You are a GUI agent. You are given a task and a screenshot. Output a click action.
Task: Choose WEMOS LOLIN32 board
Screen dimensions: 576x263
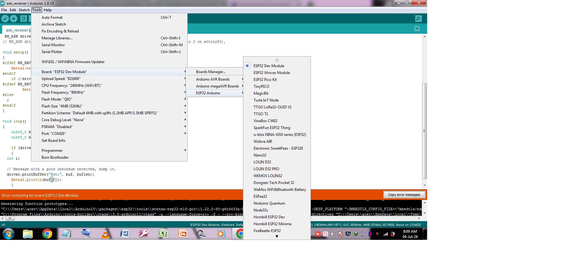pyautogui.click(x=277, y=176)
